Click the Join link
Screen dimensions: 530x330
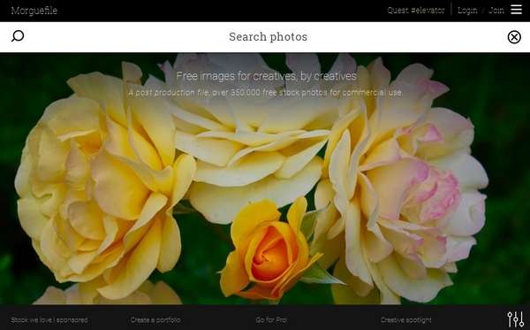tap(496, 11)
